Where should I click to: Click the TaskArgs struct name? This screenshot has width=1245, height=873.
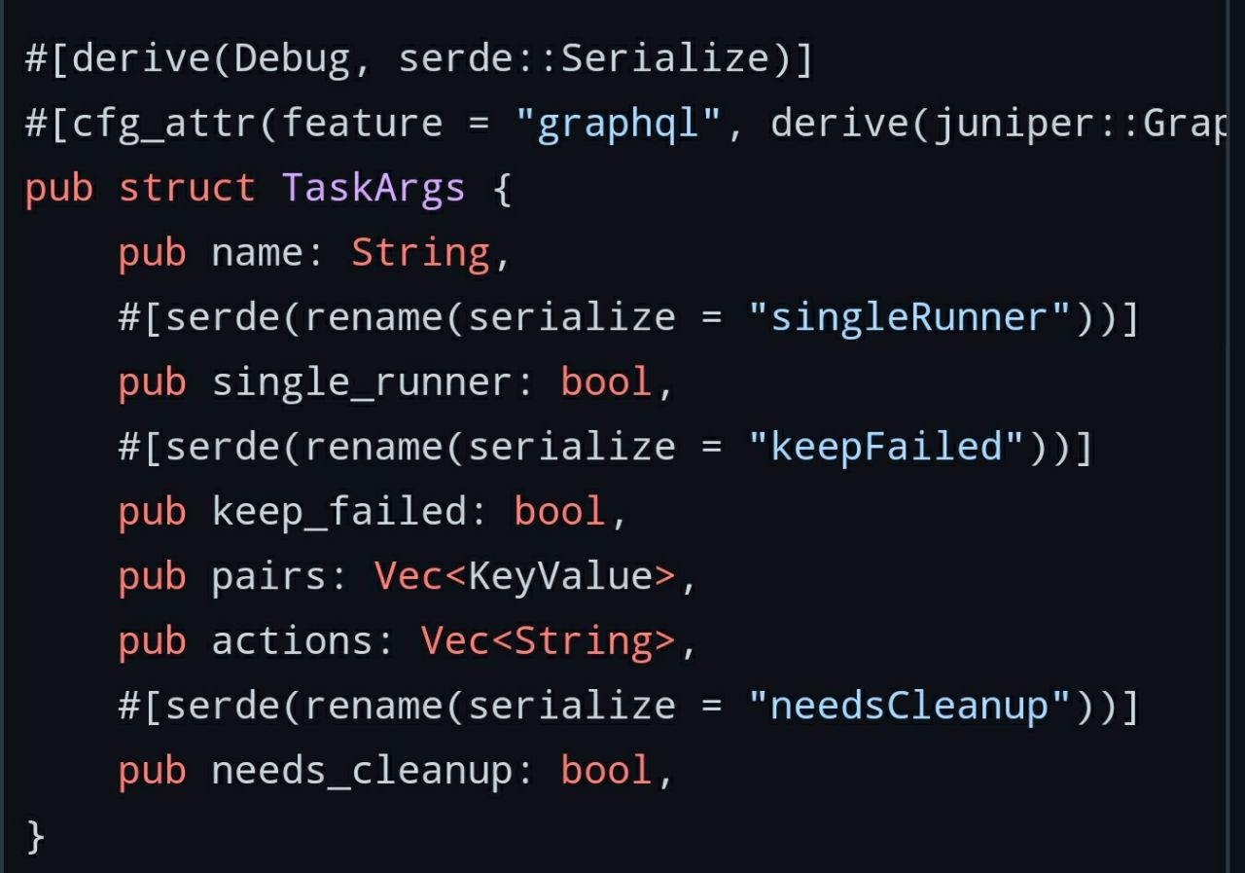point(373,188)
